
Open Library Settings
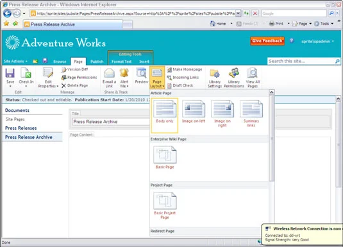(x=215, y=78)
